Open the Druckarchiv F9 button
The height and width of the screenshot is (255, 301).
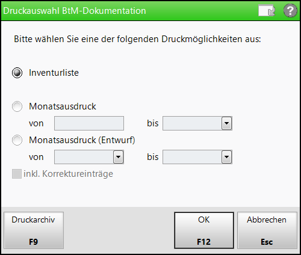point(34,230)
